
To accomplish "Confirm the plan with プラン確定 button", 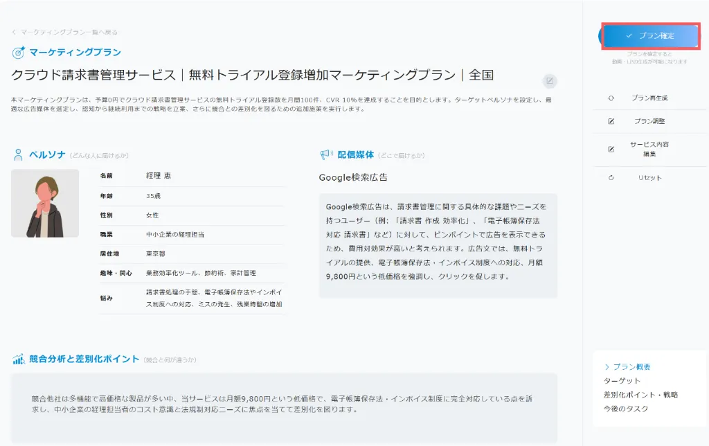I will [650, 35].
